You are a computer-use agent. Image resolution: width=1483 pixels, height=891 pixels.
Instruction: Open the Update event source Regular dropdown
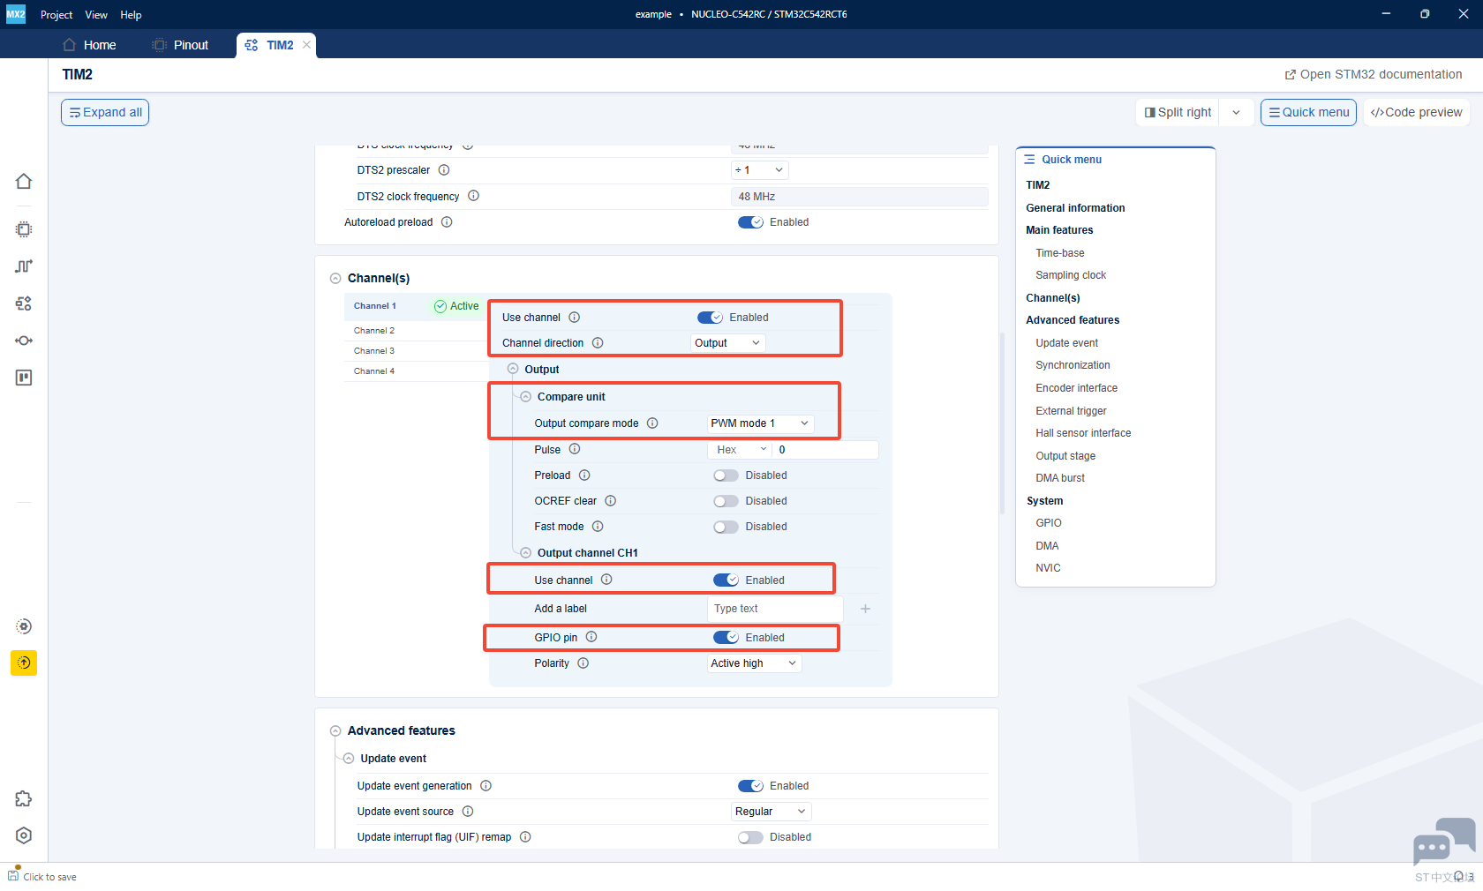(771, 812)
